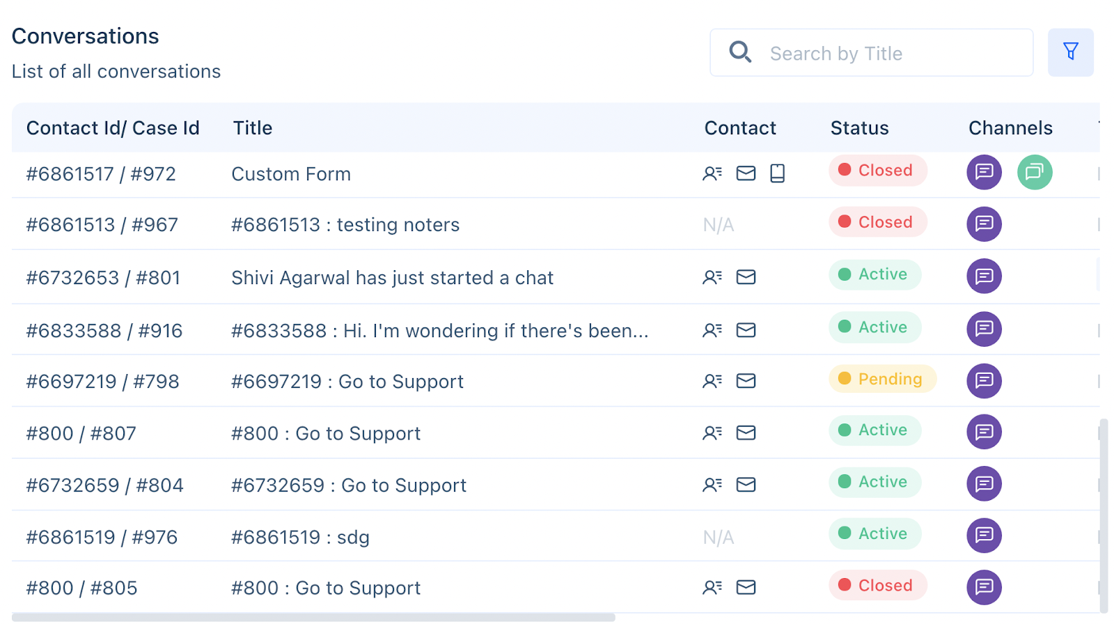Click the email icon for case #804
This screenshot has height=624, width=1114.
(746, 485)
